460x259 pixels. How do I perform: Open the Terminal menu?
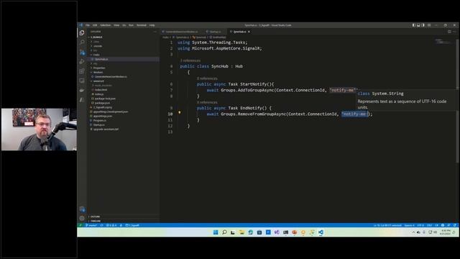142,25
